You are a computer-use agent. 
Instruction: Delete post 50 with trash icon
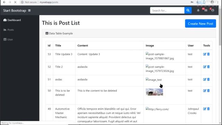[x=208, y=91]
